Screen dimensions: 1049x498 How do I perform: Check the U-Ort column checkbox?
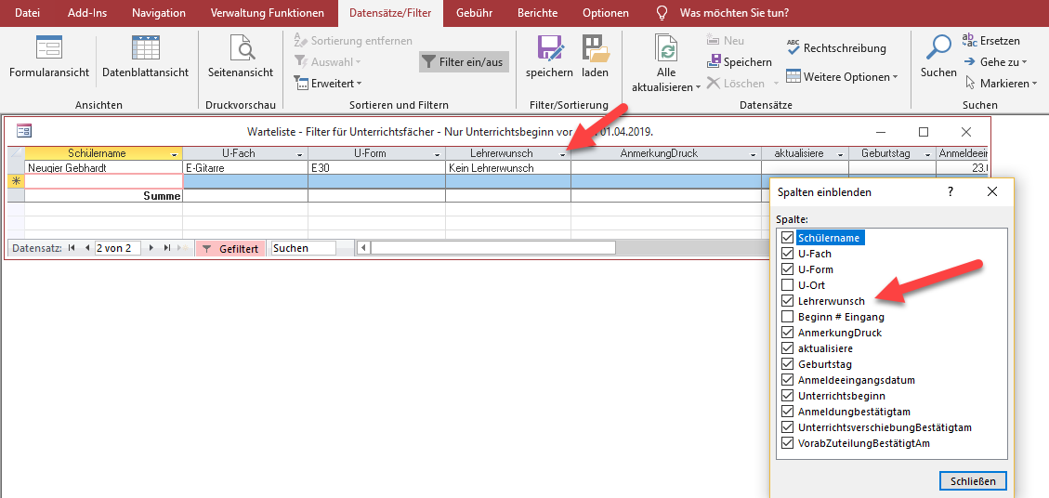point(788,285)
